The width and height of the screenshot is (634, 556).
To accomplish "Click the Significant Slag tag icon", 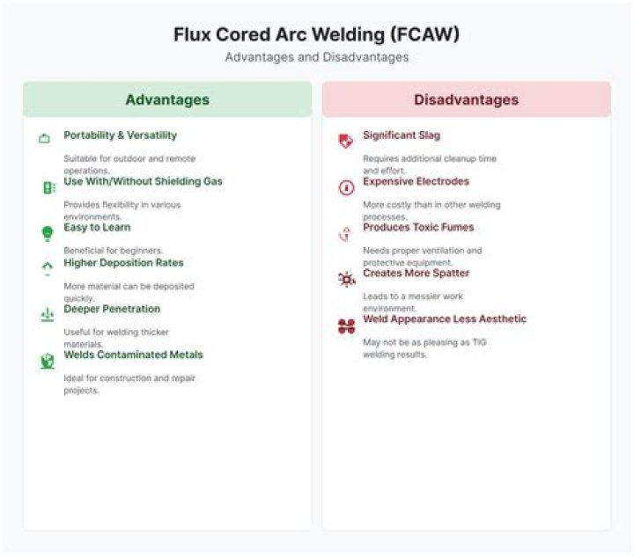I will pyautogui.click(x=346, y=141).
